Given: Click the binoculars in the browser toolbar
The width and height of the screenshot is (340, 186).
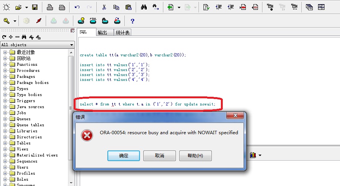Looking at the screenshot, I should pos(24,37).
